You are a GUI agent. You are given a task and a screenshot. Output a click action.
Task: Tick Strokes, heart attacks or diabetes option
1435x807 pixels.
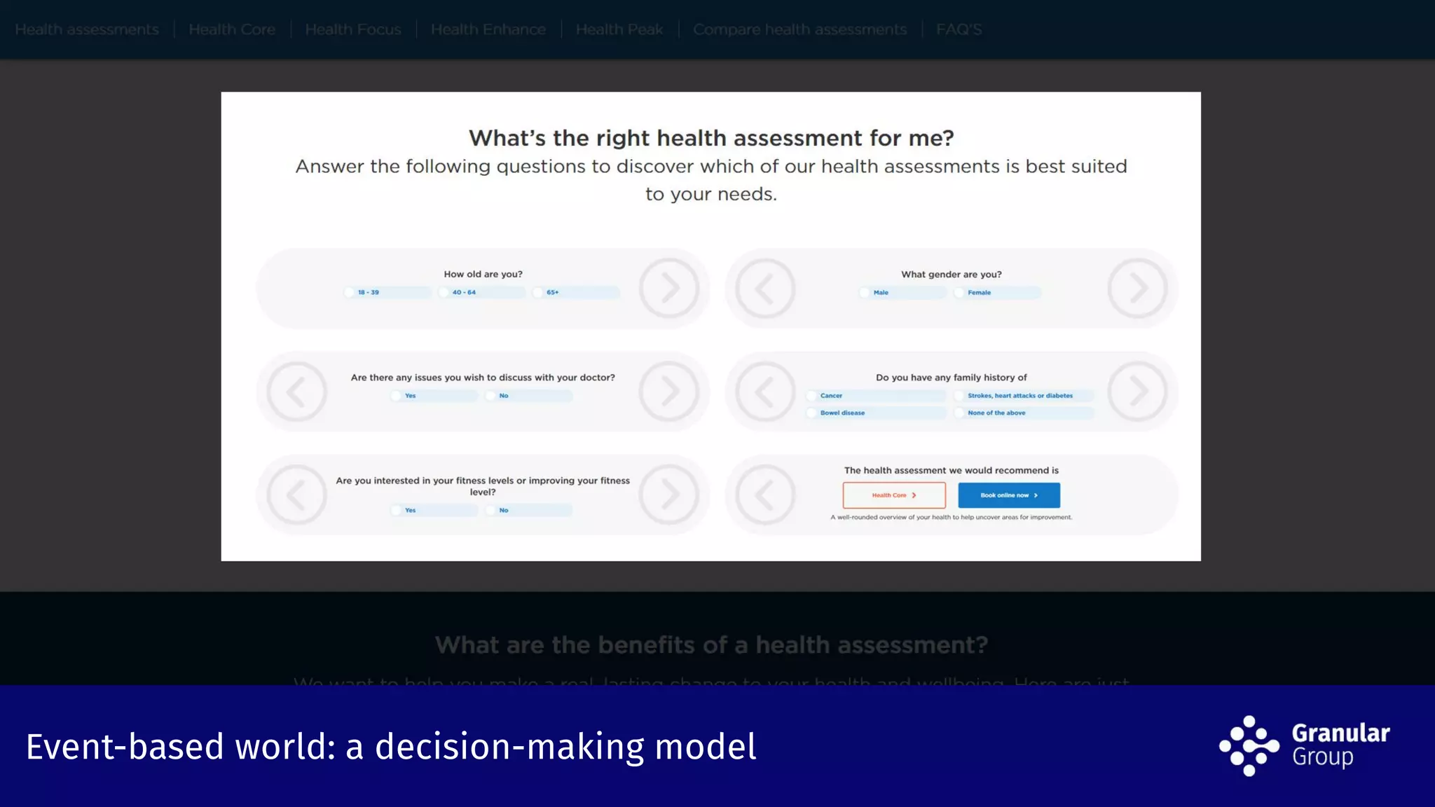(x=1023, y=396)
